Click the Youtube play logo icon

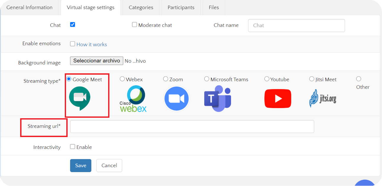point(278,99)
